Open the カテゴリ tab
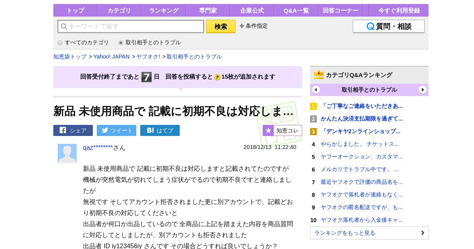 (119, 11)
